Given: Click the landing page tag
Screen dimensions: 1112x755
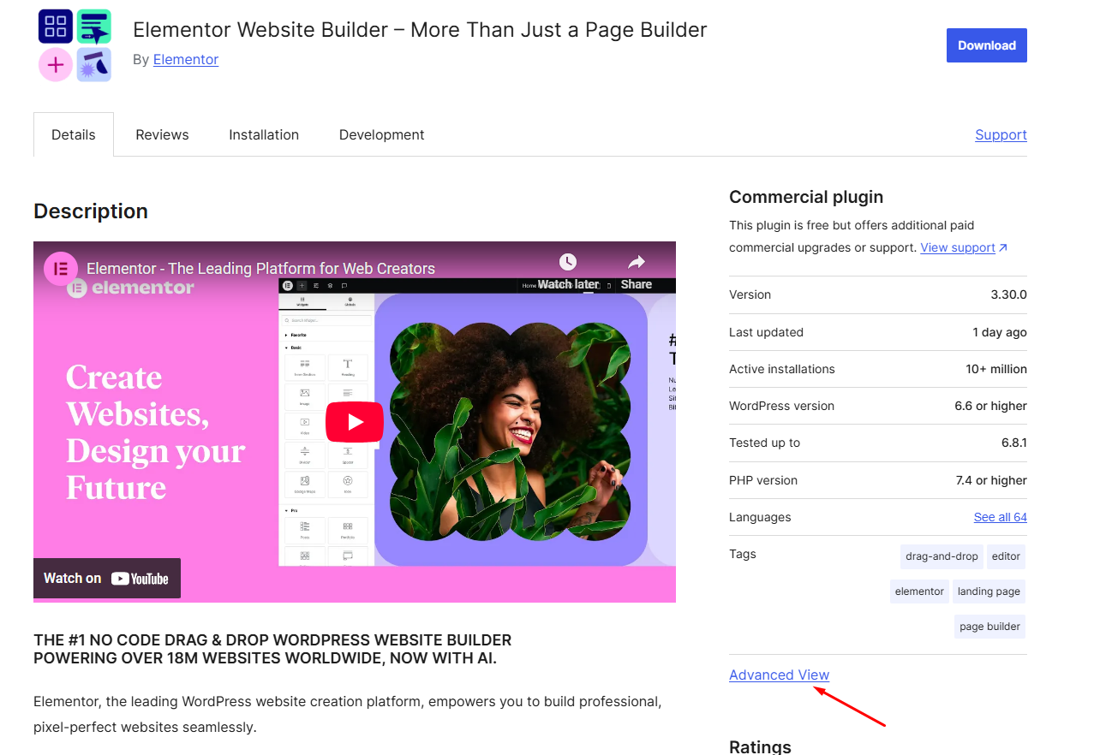Looking at the screenshot, I should pos(989,592).
